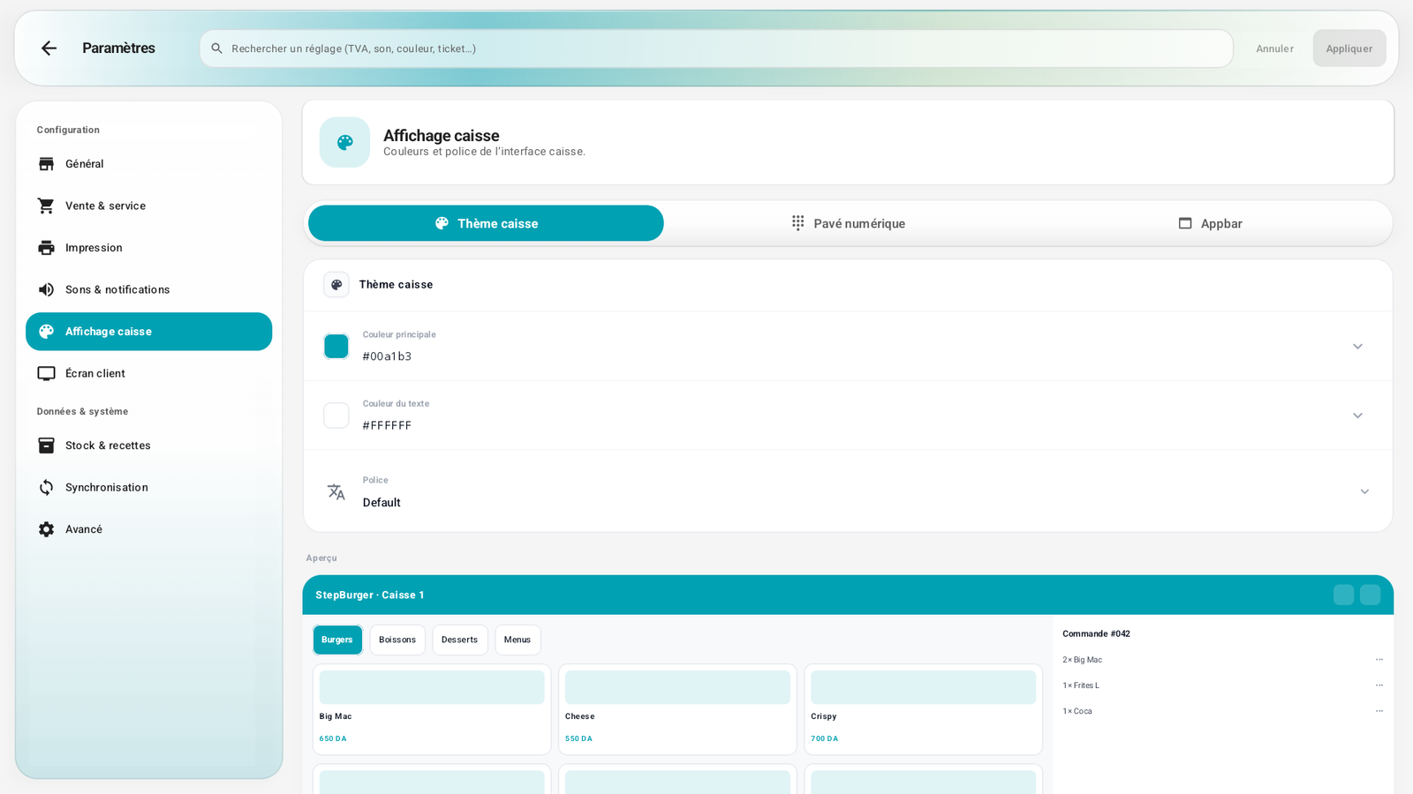Click the Affichage caisse palette sidebar icon

click(46, 332)
